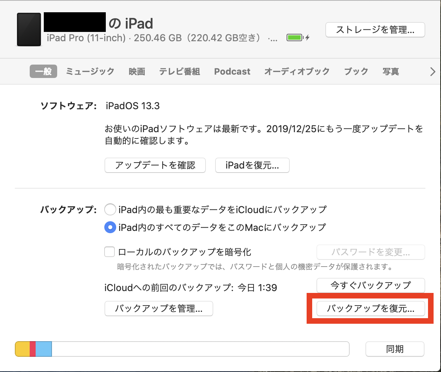Click the empty portion of storage bar
Screen dimensions: 441x372
click(x=200, y=349)
